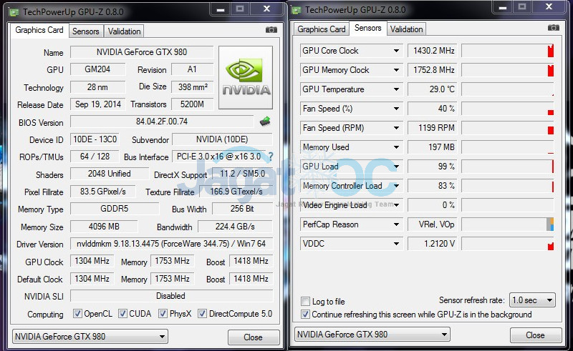Switch to Graphics Card tab in right window
573x351 pixels.
pos(321,29)
